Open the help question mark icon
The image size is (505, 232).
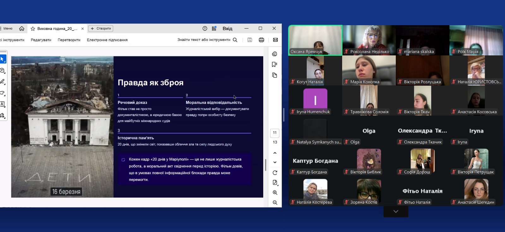205,29
